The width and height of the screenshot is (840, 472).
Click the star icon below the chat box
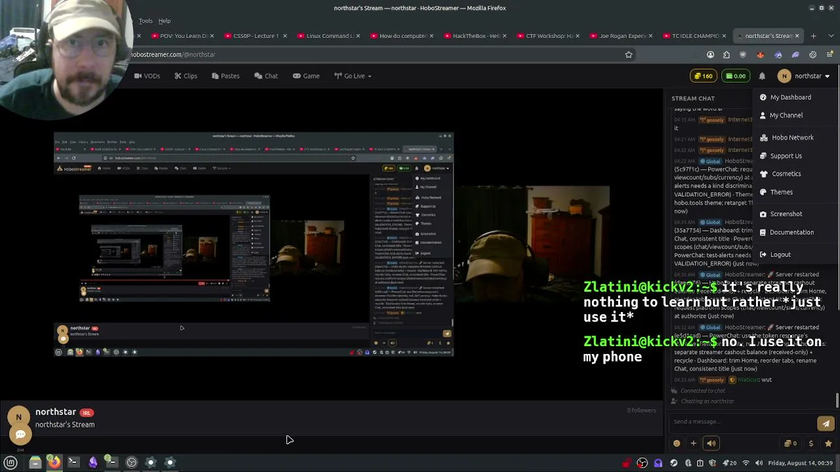click(x=828, y=443)
